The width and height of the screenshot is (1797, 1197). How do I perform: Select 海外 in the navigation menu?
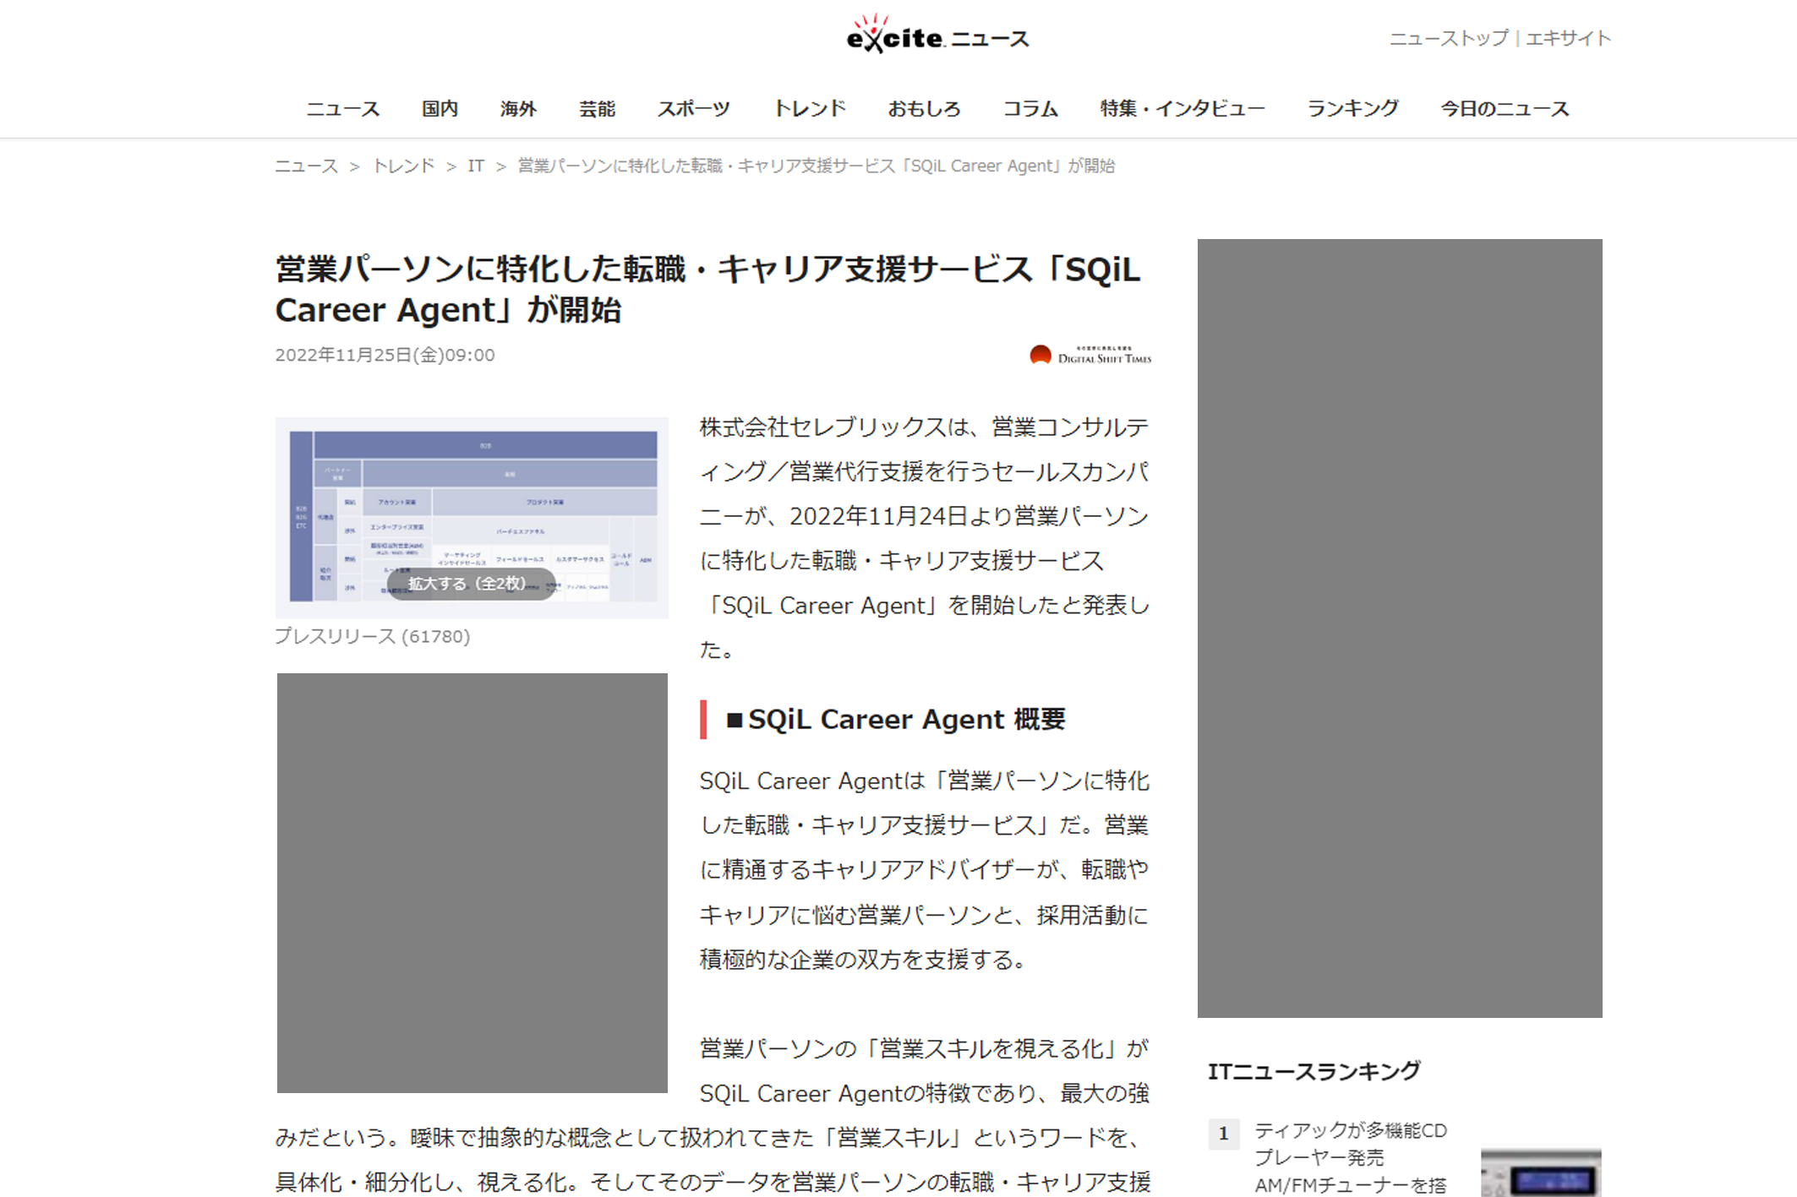point(518,109)
